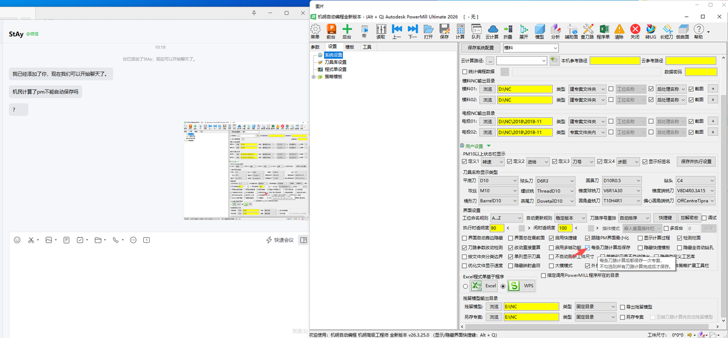Screen dimensions: 728x338
Task: Select 程式单设置 in tree
Action: click(x=335, y=70)
